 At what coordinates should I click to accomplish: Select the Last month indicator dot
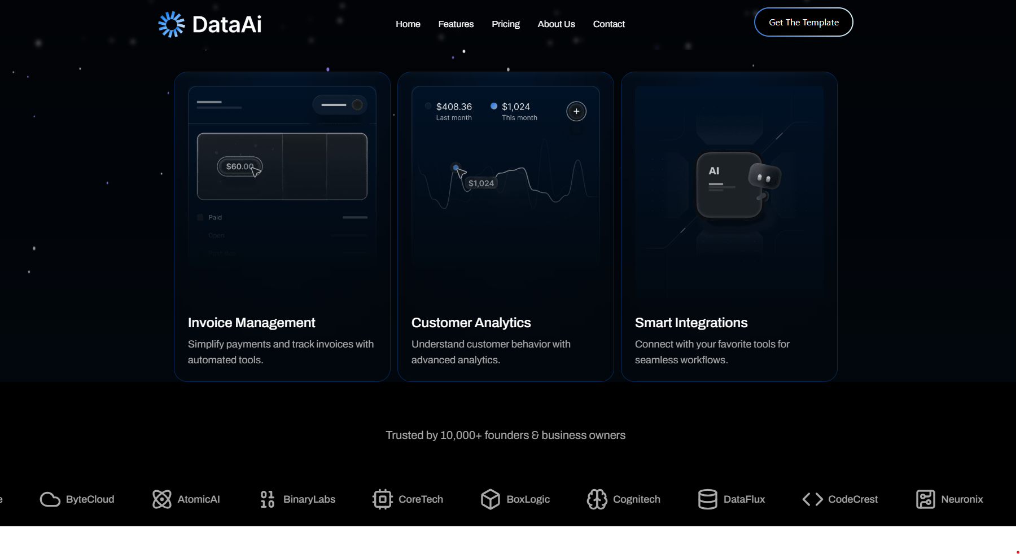pyautogui.click(x=428, y=105)
